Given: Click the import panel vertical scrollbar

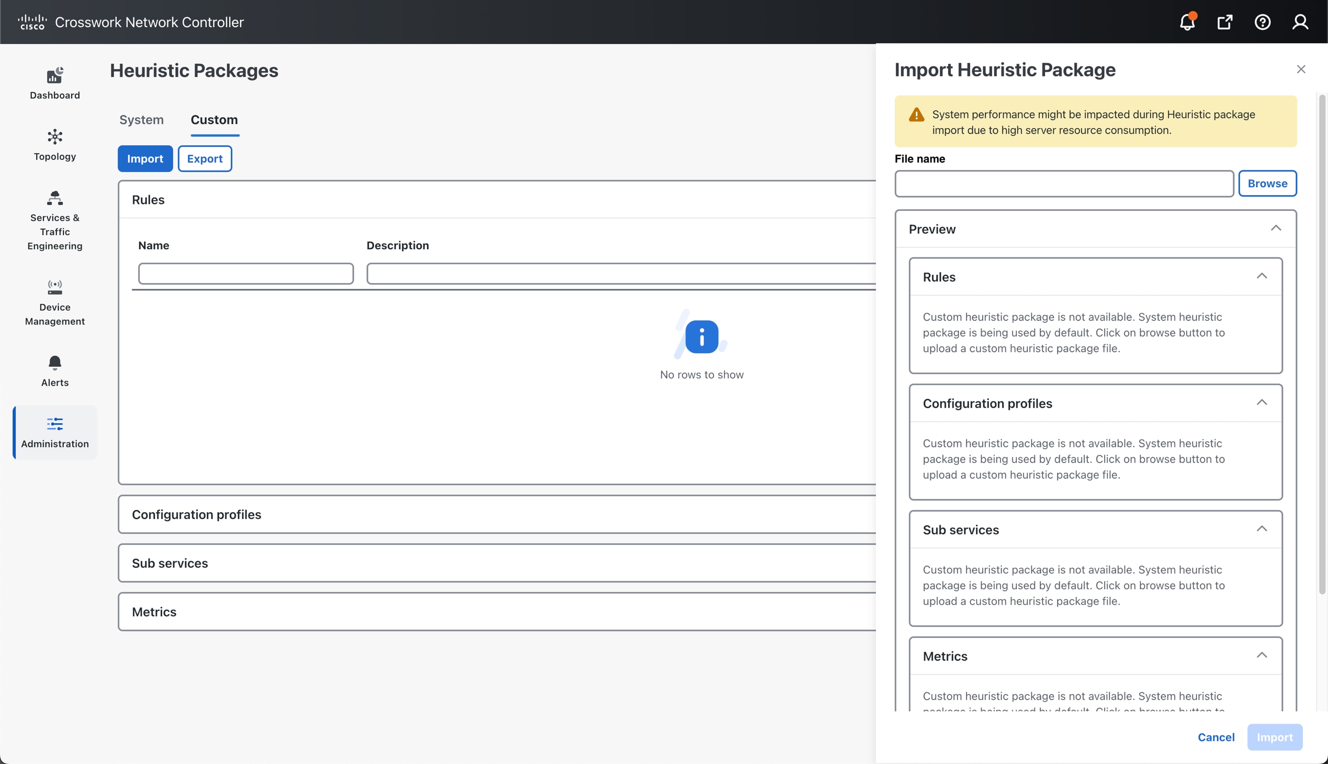Looking at the screenshot, I should click(x=1322, y=344).
